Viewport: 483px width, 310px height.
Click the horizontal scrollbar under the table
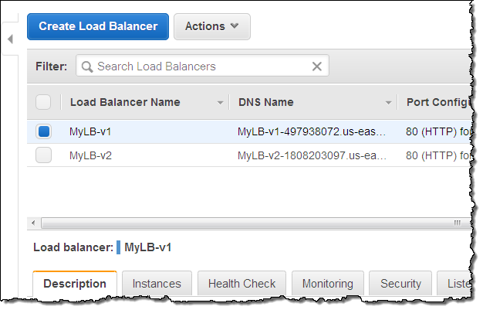tap(247, 223)
